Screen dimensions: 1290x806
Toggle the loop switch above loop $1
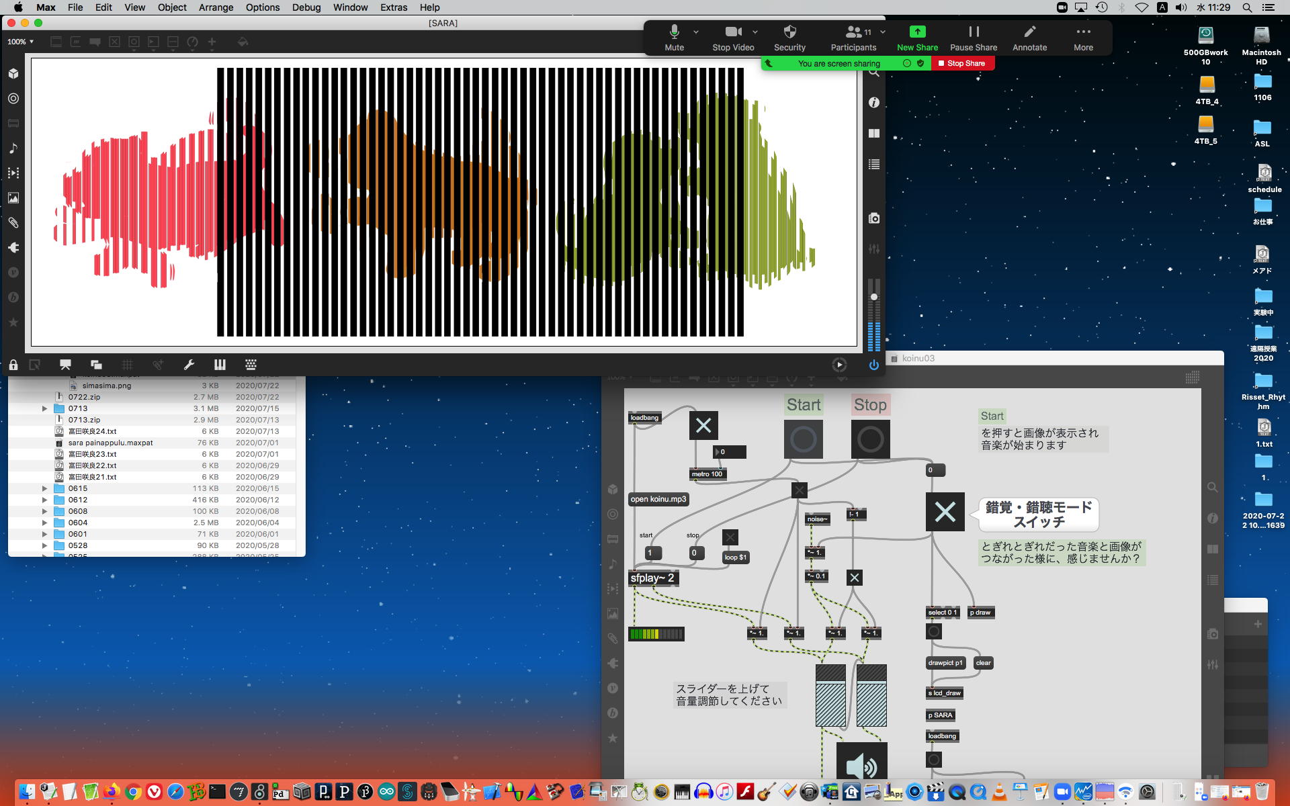pos(730,537)
